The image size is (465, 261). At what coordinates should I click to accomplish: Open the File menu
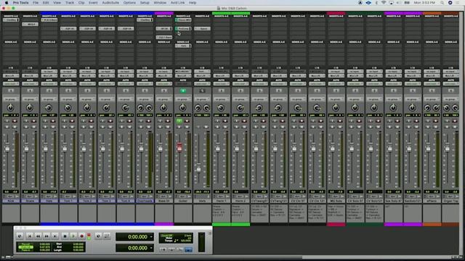click(36, 3)
